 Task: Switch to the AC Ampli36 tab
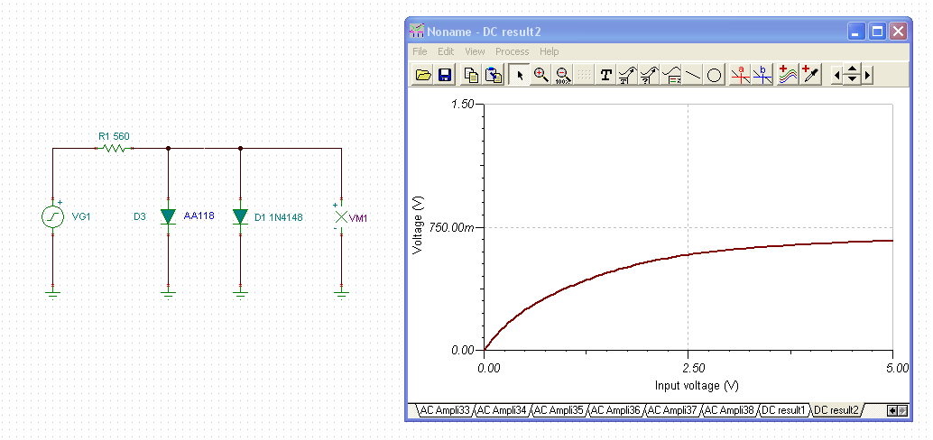614,410
